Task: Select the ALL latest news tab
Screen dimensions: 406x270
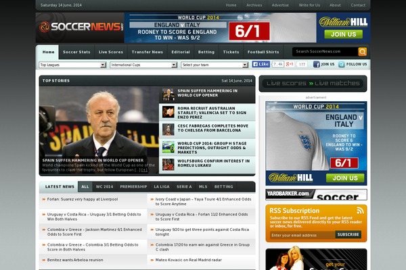Action: 85,186
